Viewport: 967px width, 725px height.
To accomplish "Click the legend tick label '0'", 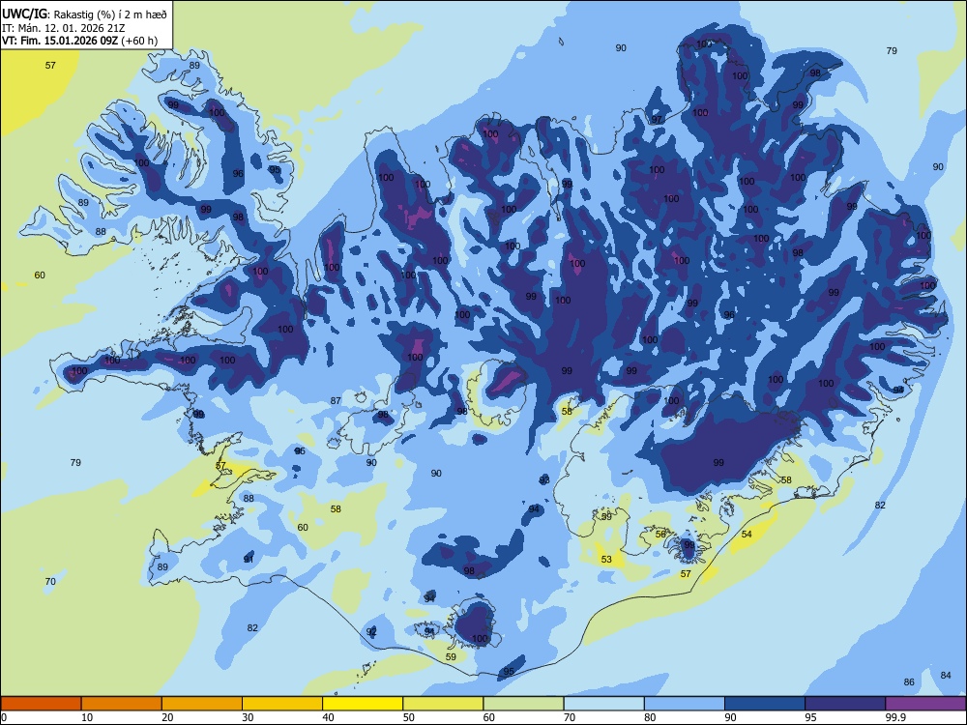I will pyautogui.click(x=4, y=717).
